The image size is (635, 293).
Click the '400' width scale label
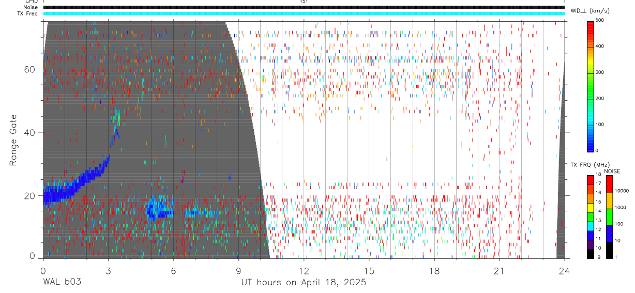[x=600, y=46]
